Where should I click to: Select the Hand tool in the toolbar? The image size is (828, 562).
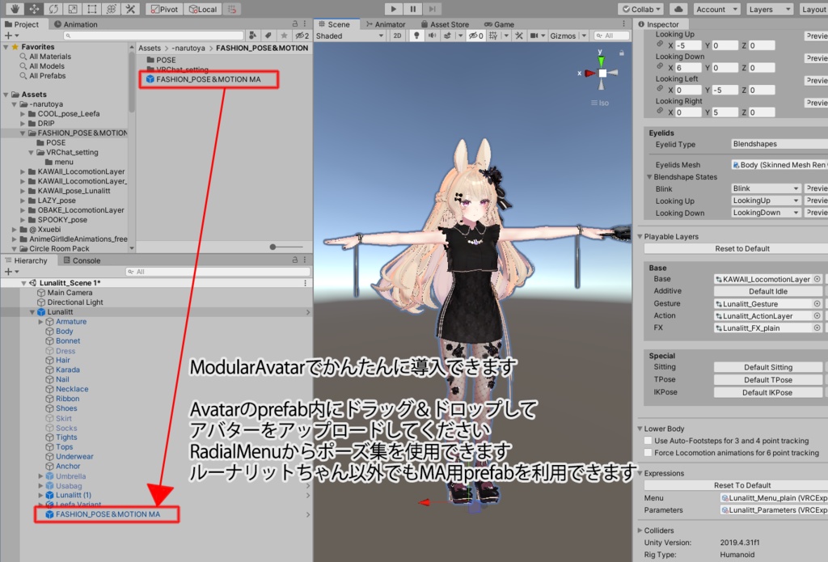tap(14, 9)
